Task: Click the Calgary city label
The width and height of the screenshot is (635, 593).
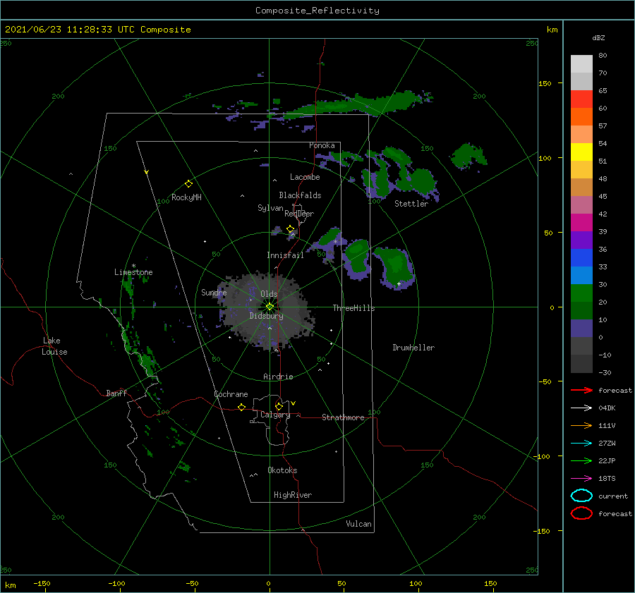Action: [275, 415]
